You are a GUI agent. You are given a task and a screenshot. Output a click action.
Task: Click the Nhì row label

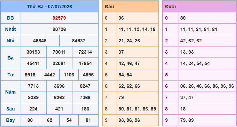(x=10, y=41)
